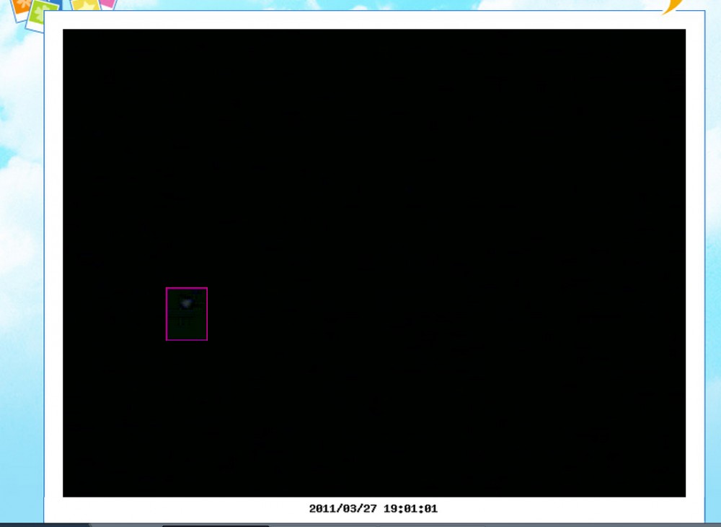This screenshot has height=527, width=721.
Task: Click the bright spot inside the magenta box
Action: point(187,302)
